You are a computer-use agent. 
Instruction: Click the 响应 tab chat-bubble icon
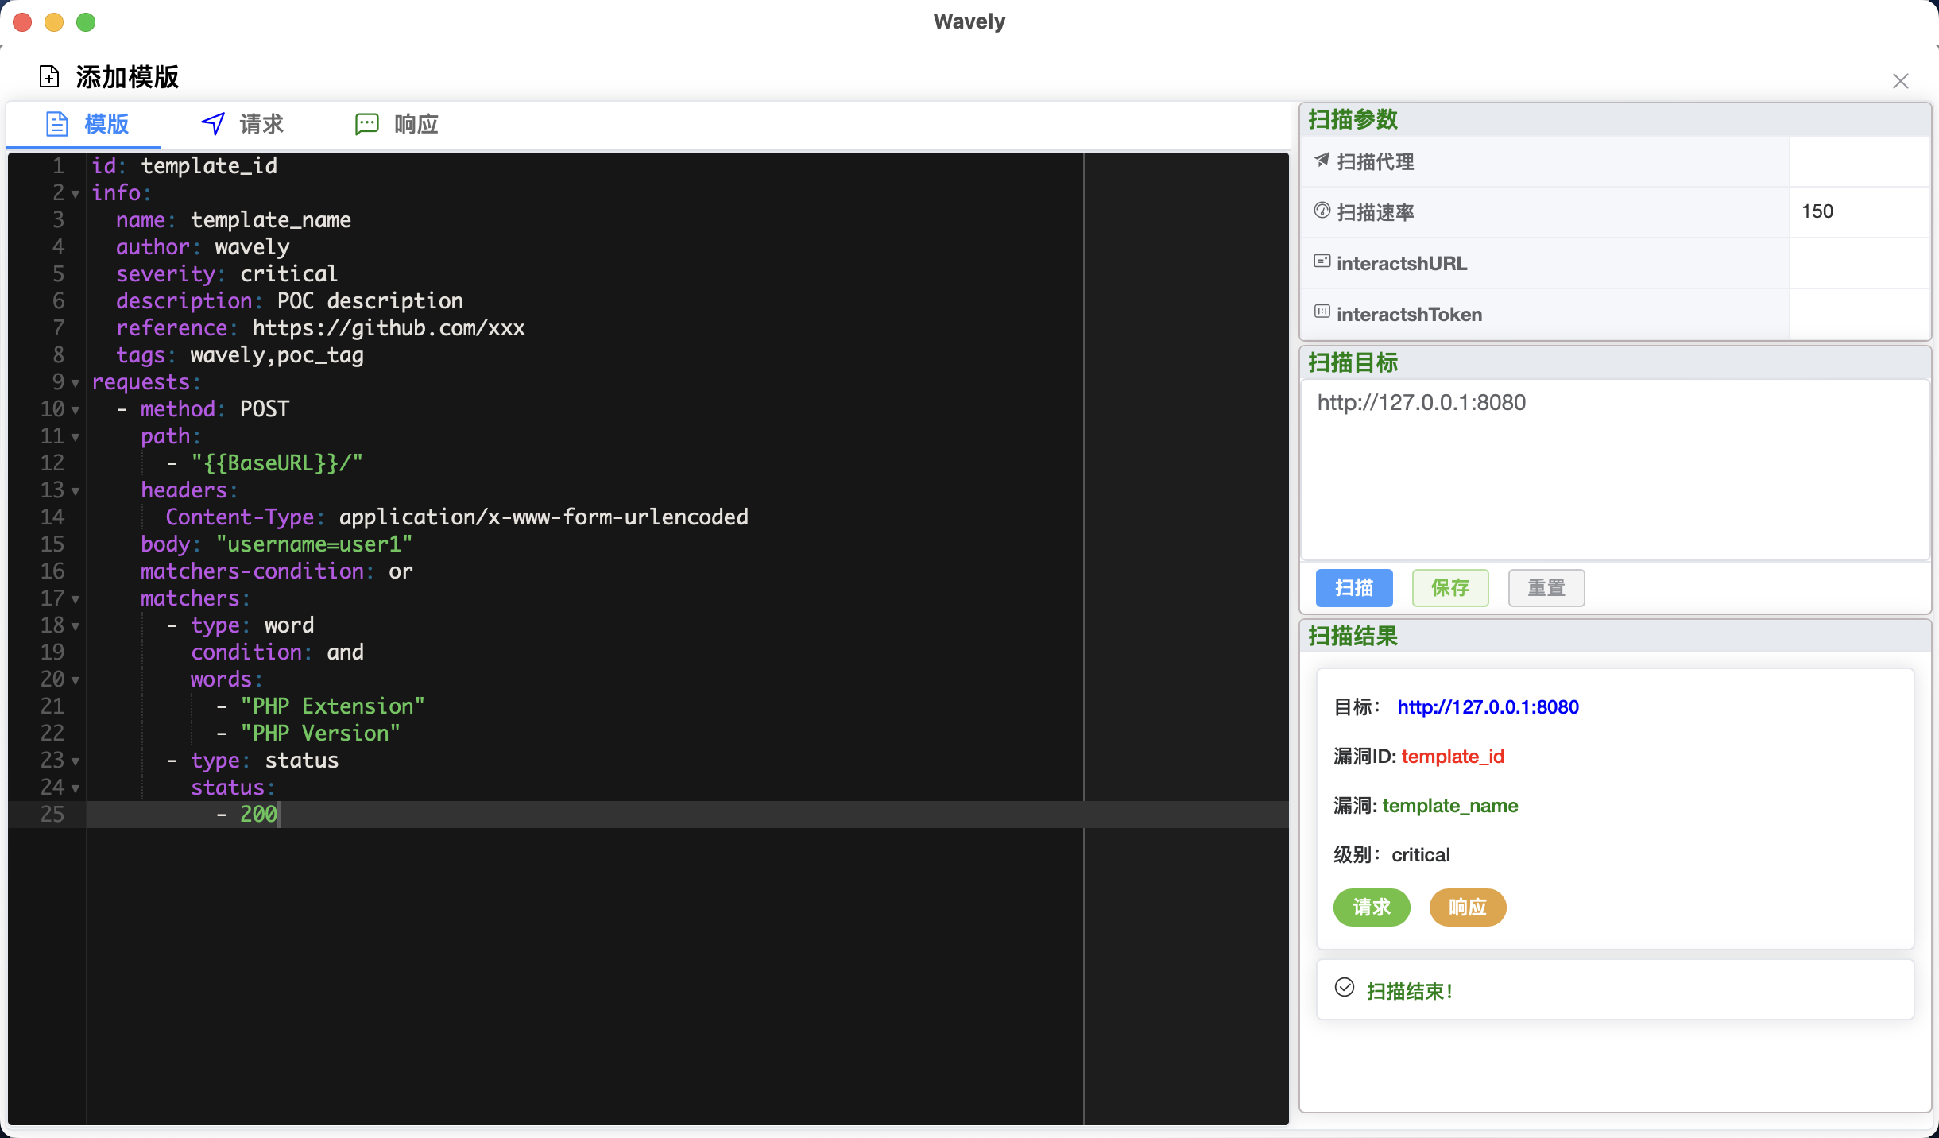(367, 124)
